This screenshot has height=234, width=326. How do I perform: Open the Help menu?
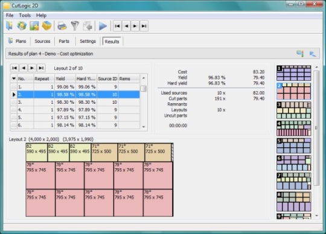coord(41,15)
